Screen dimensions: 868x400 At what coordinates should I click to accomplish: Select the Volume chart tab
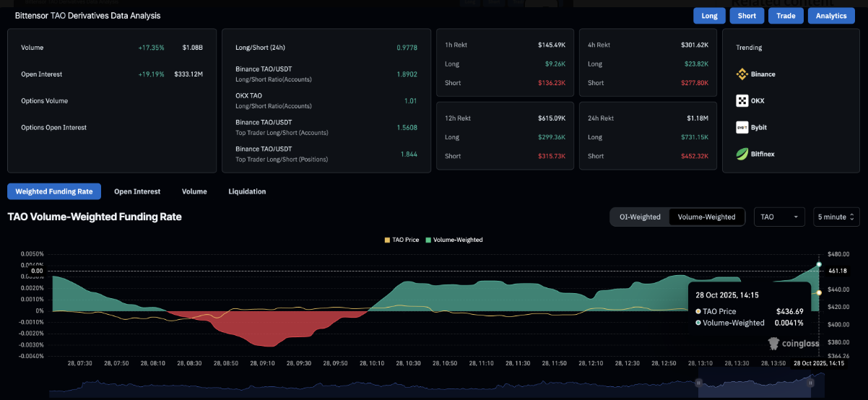[194, 191]
